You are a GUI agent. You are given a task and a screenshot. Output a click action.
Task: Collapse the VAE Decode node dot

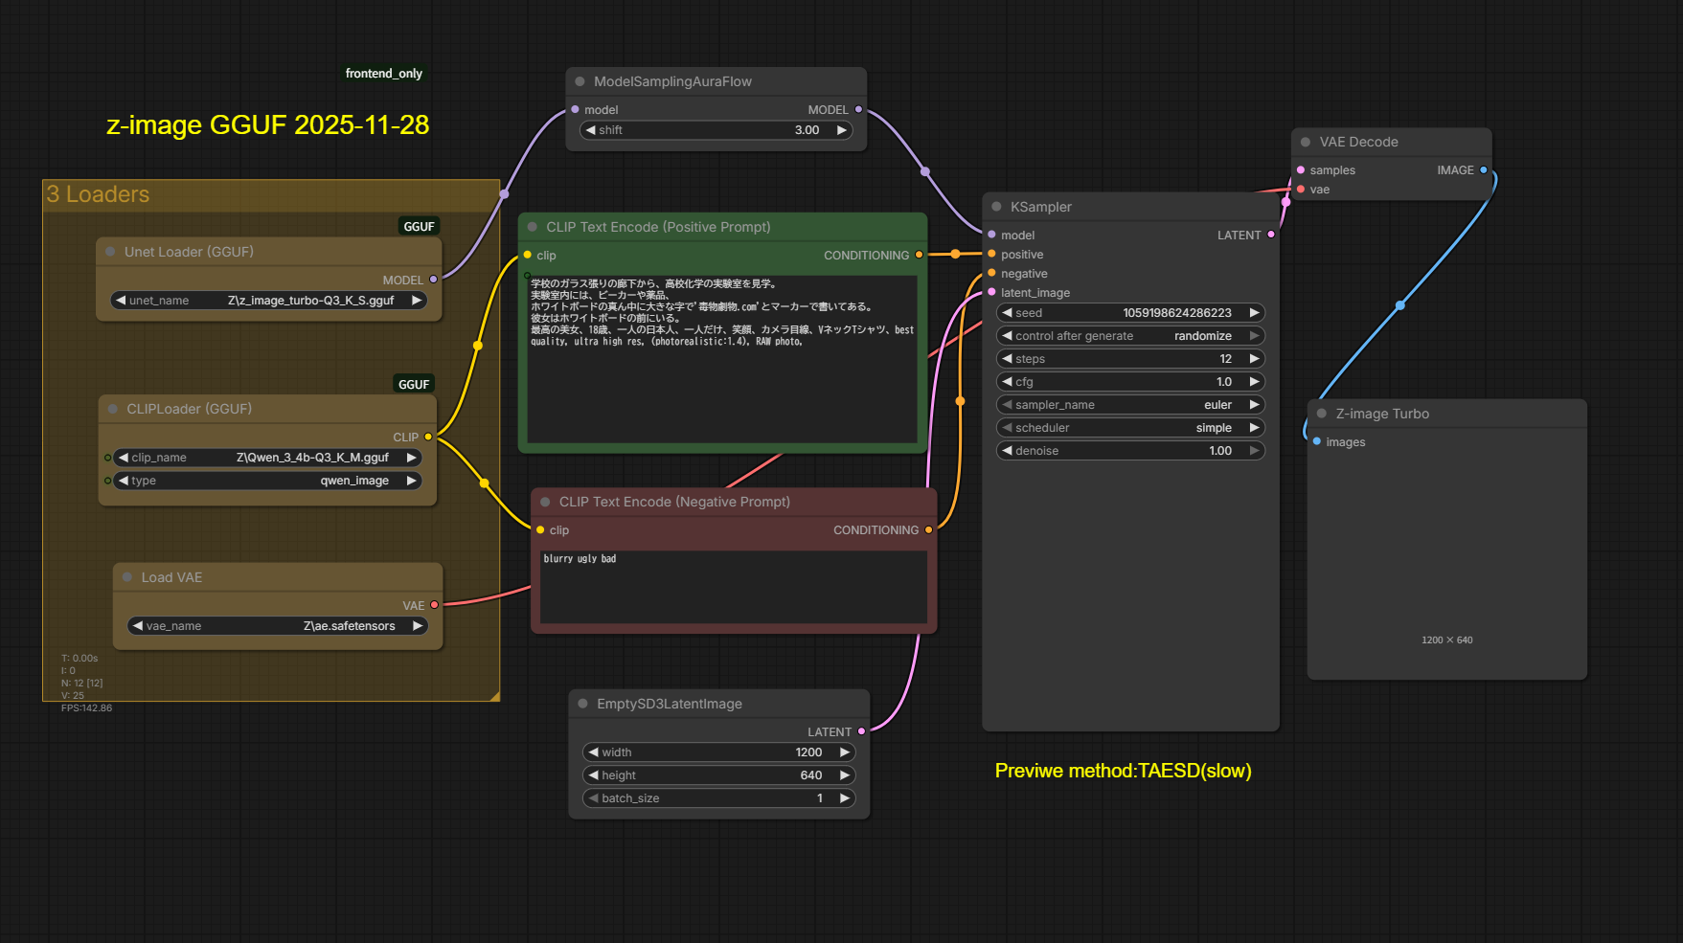tap(1306, 142)
